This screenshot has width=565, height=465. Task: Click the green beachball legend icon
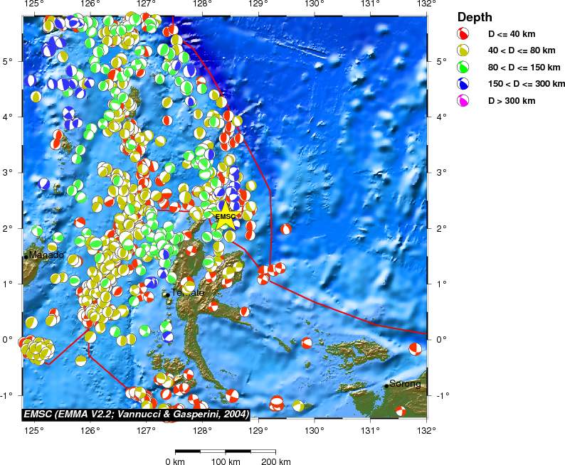click(x=463, y=67)
